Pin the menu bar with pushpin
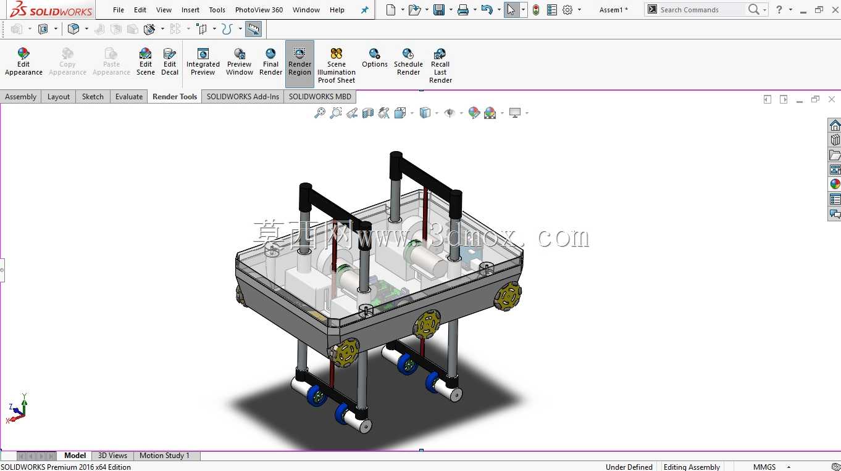 365,10
